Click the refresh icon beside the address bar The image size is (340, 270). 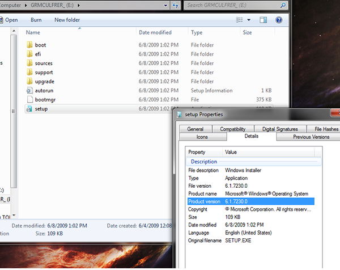(x=175, y=5)
